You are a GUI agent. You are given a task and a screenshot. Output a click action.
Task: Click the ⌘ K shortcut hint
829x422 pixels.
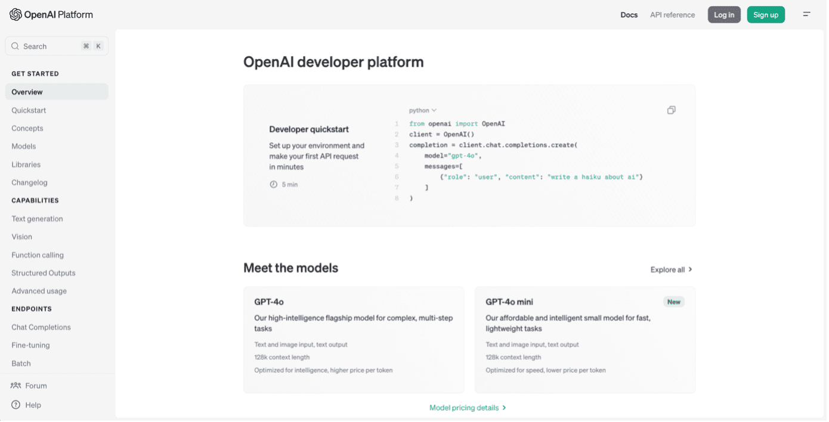coord(92,46)
